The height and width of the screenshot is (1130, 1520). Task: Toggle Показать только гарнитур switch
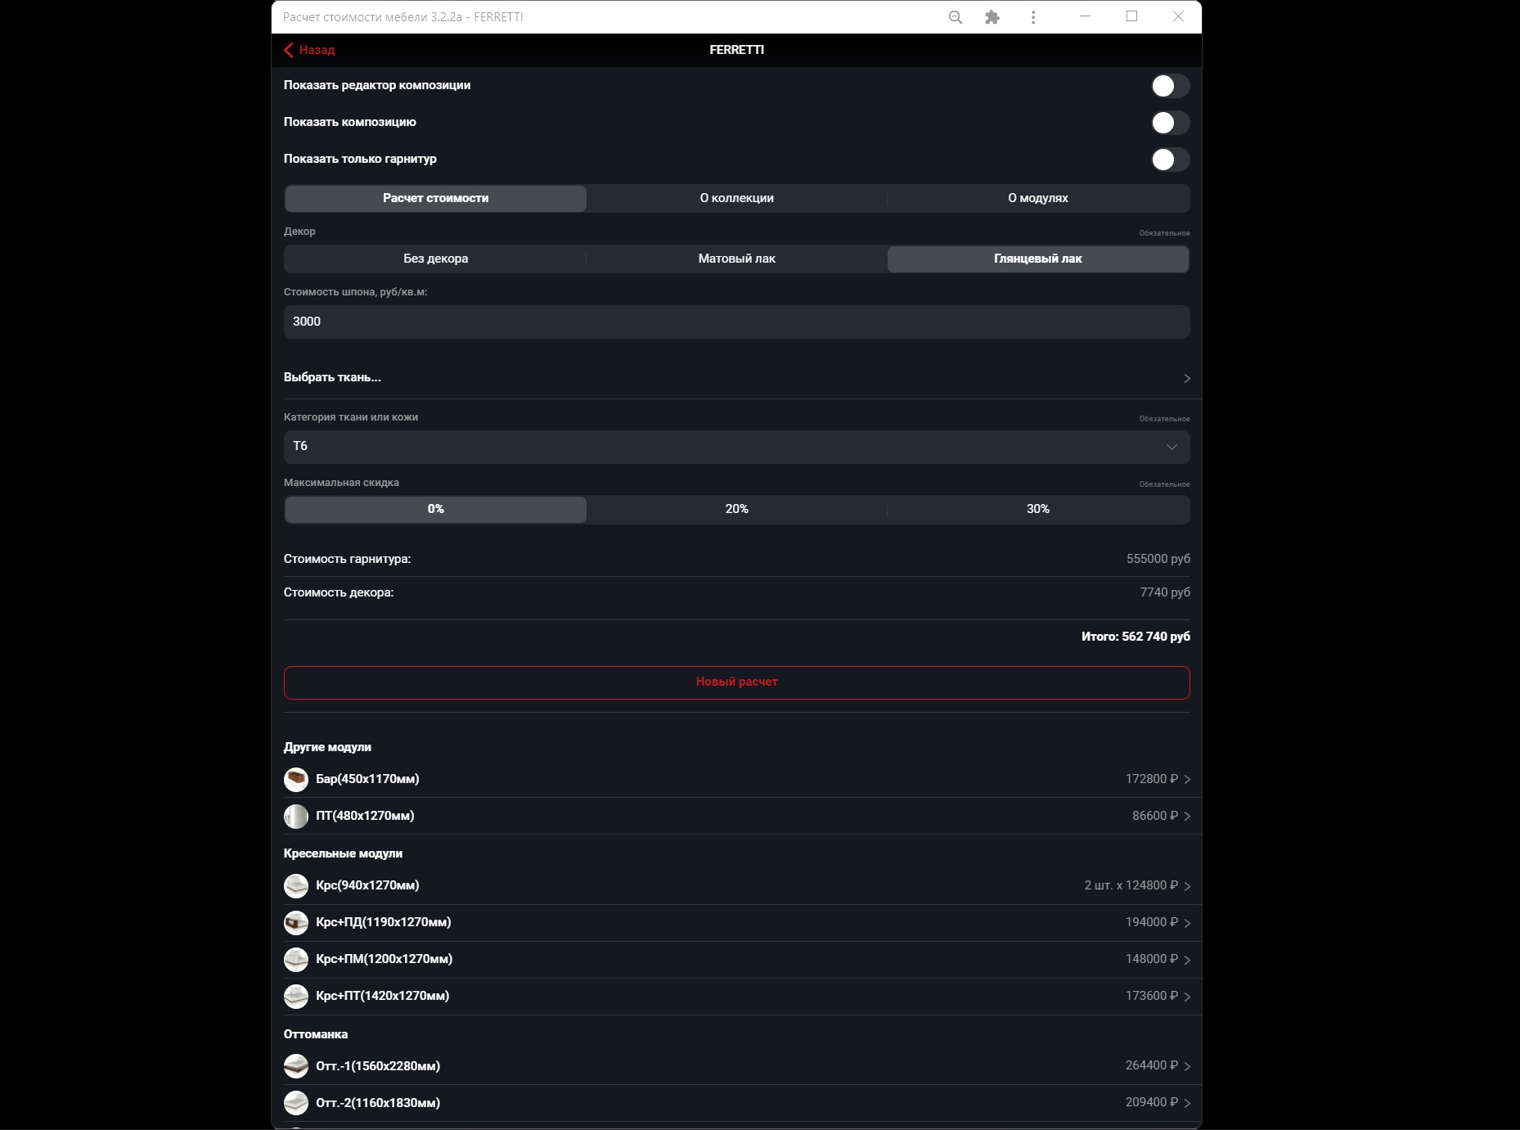click(1169, 160)
